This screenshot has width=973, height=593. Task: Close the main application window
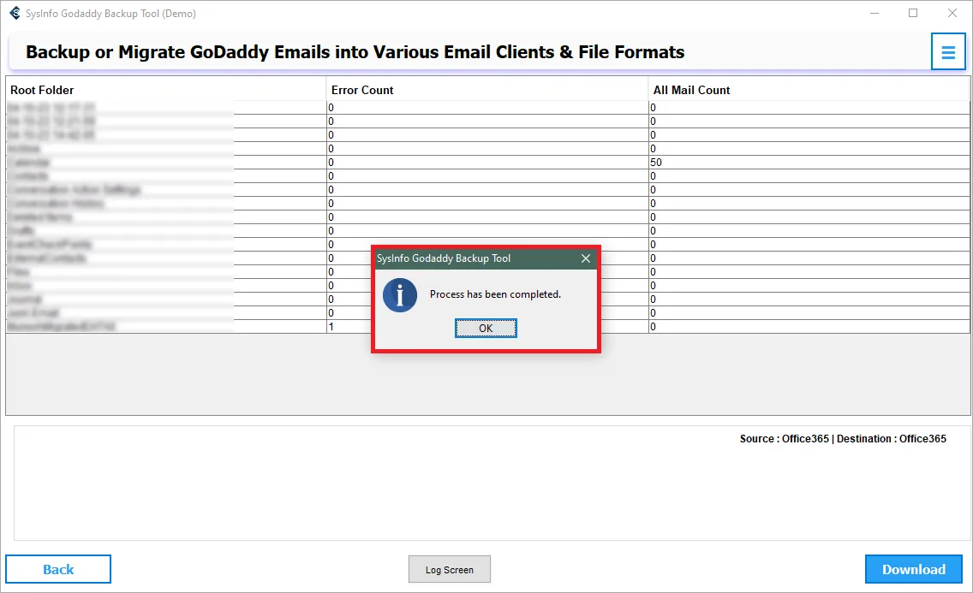(952, 13)
